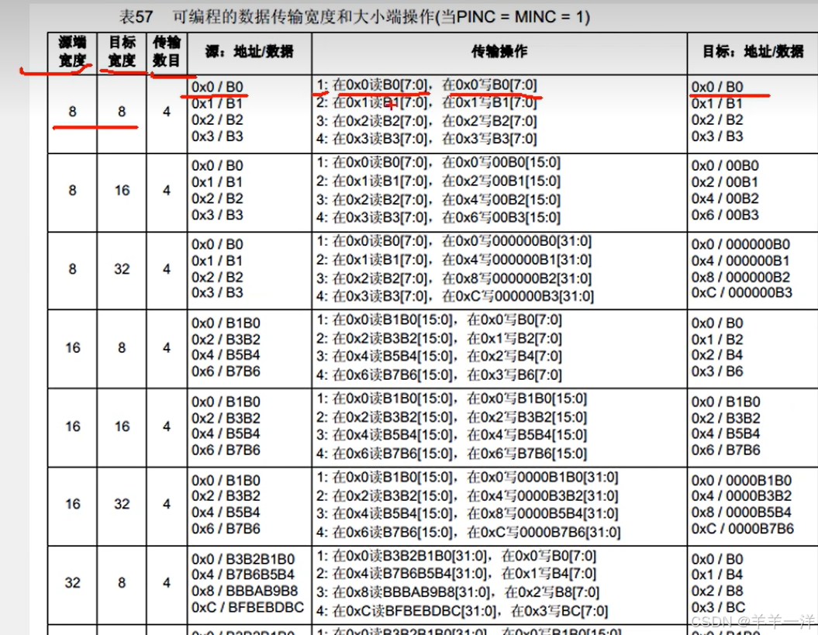Click the target cell '0x3 / BC'

[x=718, y=607]
